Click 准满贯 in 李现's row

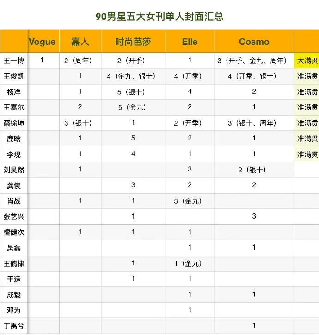point(307,154)
